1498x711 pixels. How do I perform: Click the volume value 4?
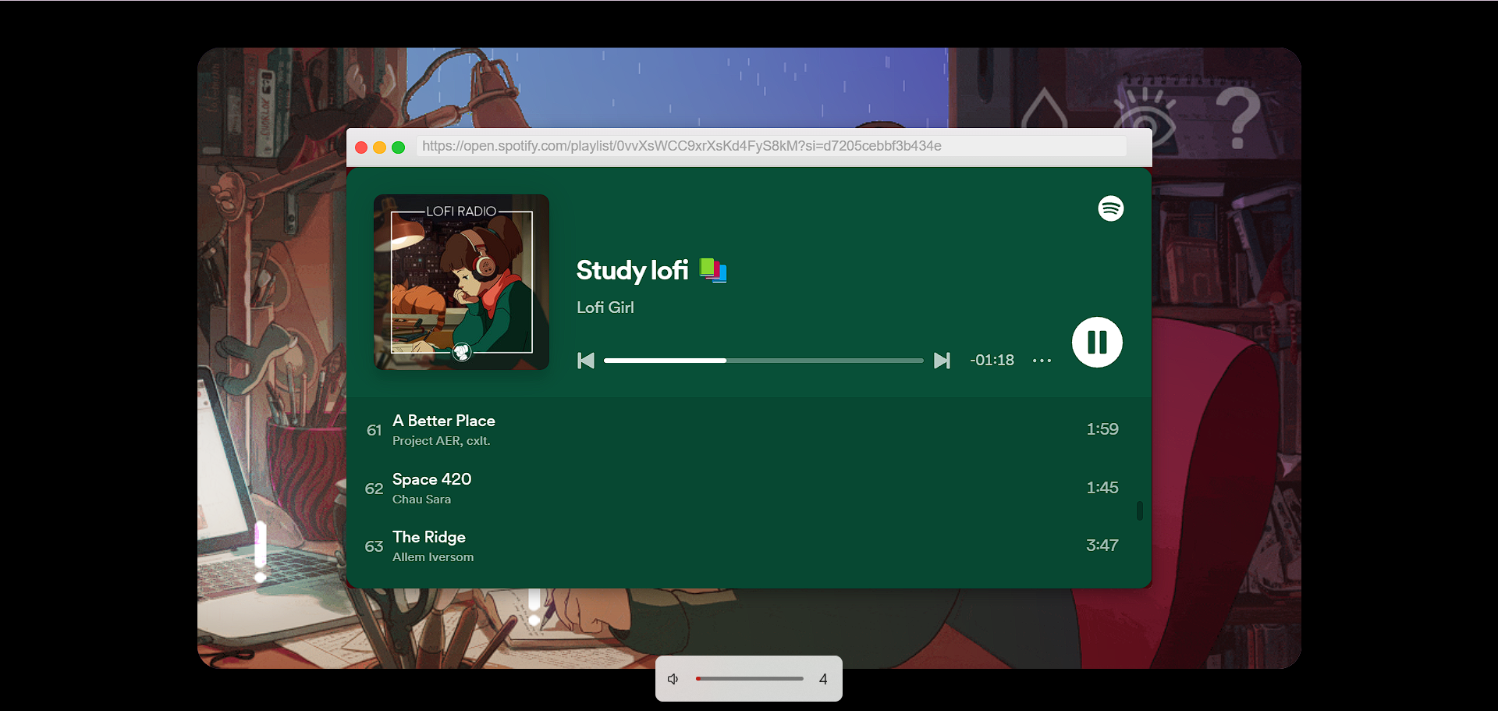[823, 679]
